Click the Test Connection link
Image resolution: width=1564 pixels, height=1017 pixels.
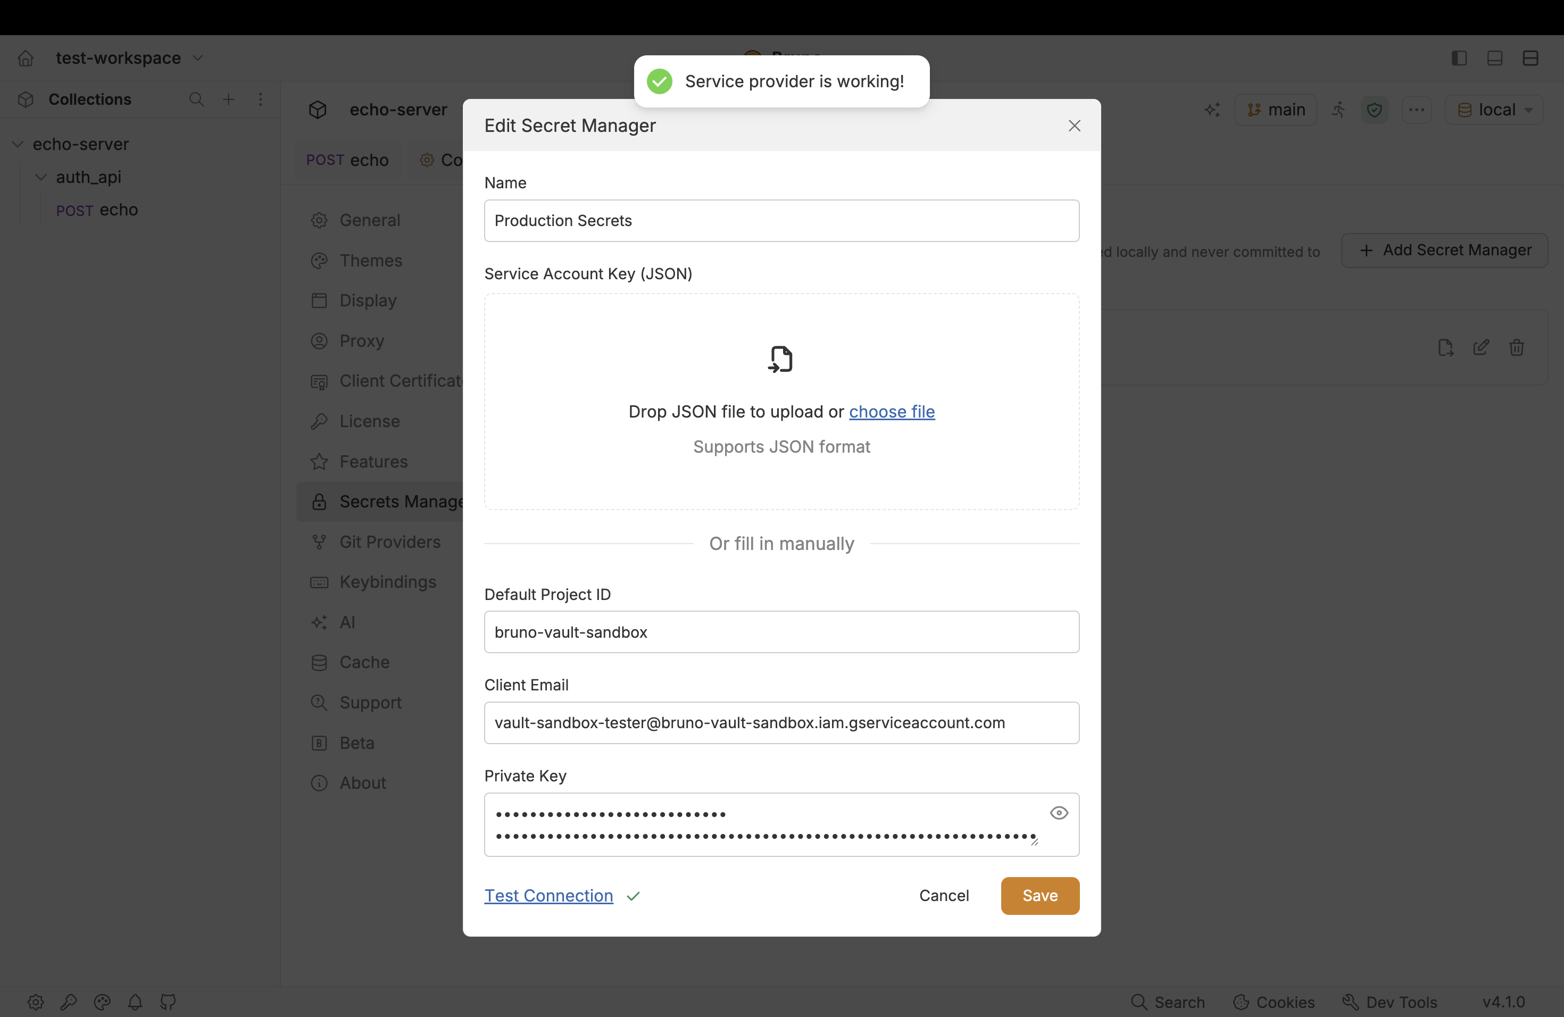(x=548, y=895)
